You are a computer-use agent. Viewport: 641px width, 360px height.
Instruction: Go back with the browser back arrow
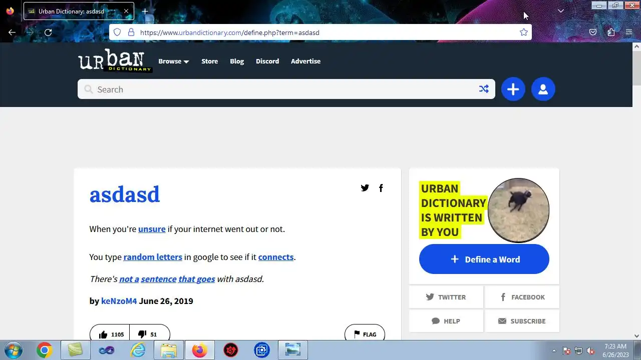tap(12, 32)
